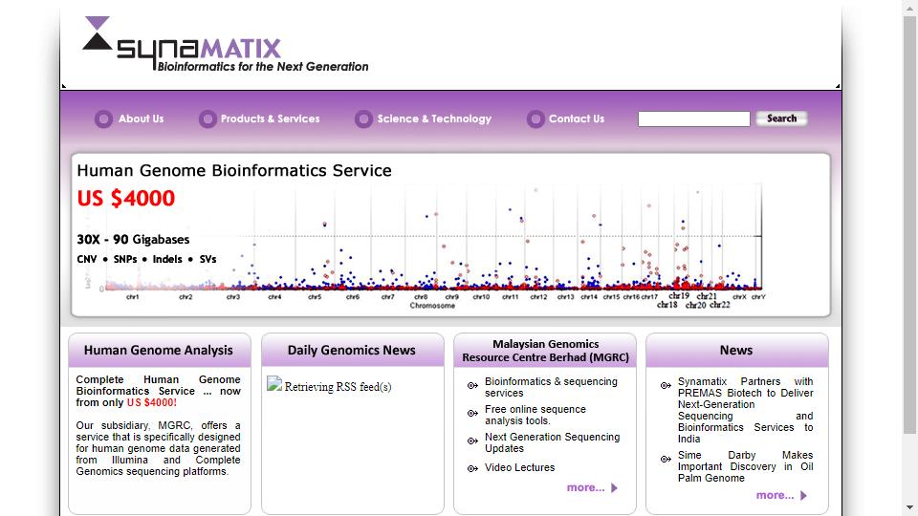Screen dimensions: 918x516
Task: Click the Contact Us circle icon
Action: pyautogui.click(x=535, y=119)
